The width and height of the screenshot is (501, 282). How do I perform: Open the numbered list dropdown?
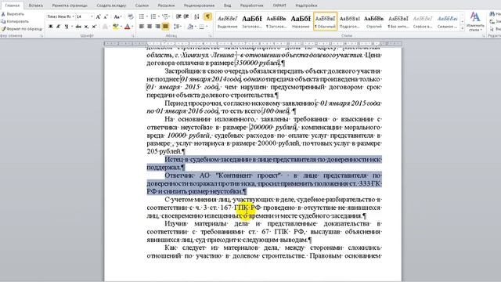click(x=159, y=16)
